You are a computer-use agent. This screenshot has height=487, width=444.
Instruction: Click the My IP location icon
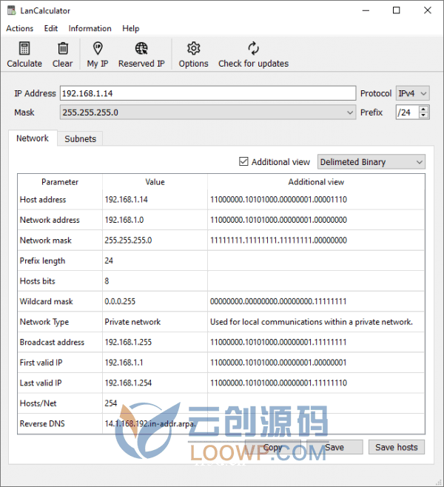tap(98, 48)
